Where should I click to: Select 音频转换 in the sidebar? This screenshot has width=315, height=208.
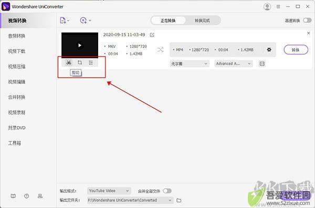tap(17, 36)
